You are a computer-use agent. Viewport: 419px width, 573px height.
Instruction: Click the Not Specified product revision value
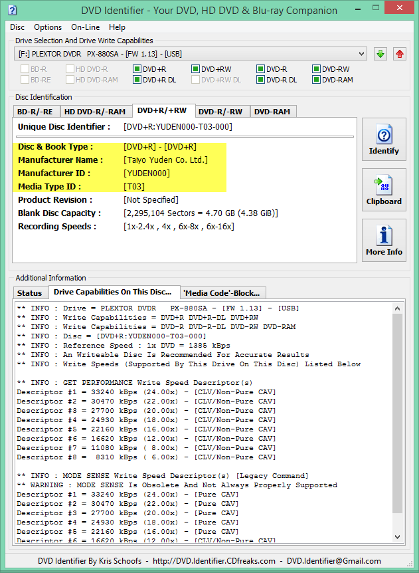[x=151, y=200]
